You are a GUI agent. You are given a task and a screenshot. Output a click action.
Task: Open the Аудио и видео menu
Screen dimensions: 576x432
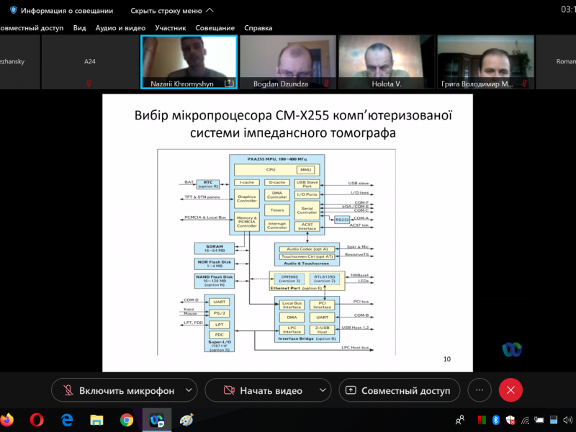coord(120,28)
